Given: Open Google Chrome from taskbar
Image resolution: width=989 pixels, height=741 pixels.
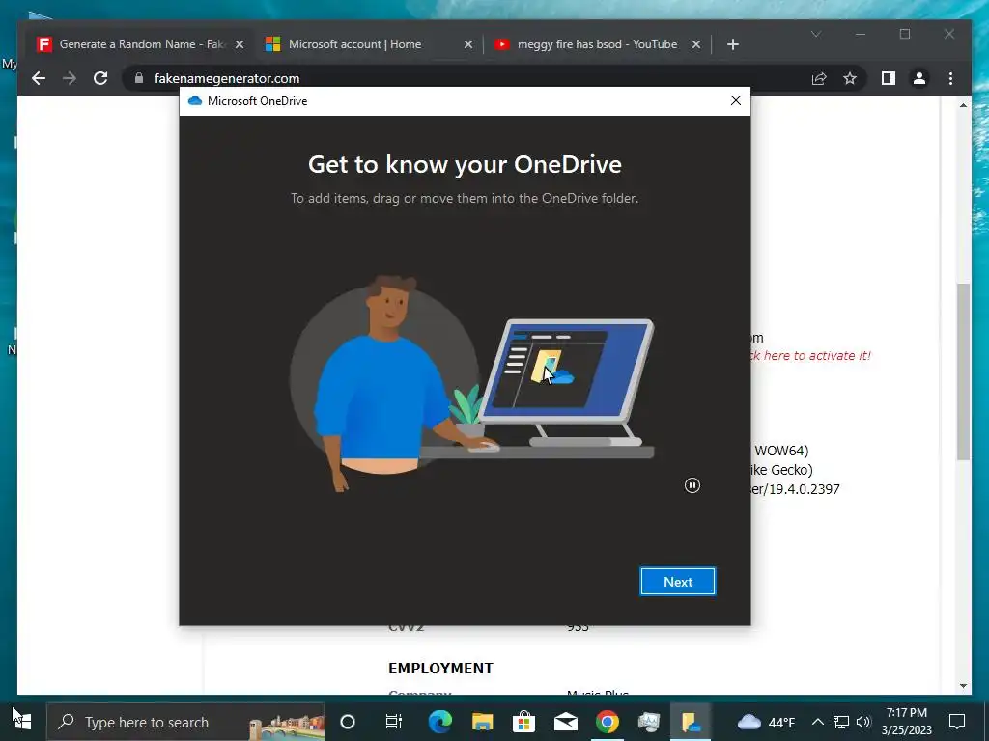Looking at the screenshot, I should point(608,722).
